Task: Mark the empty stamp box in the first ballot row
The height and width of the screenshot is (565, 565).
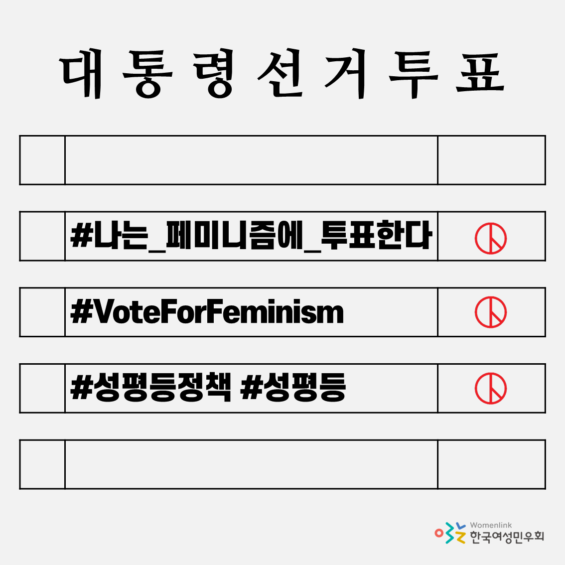Action: tap(491, 160)
